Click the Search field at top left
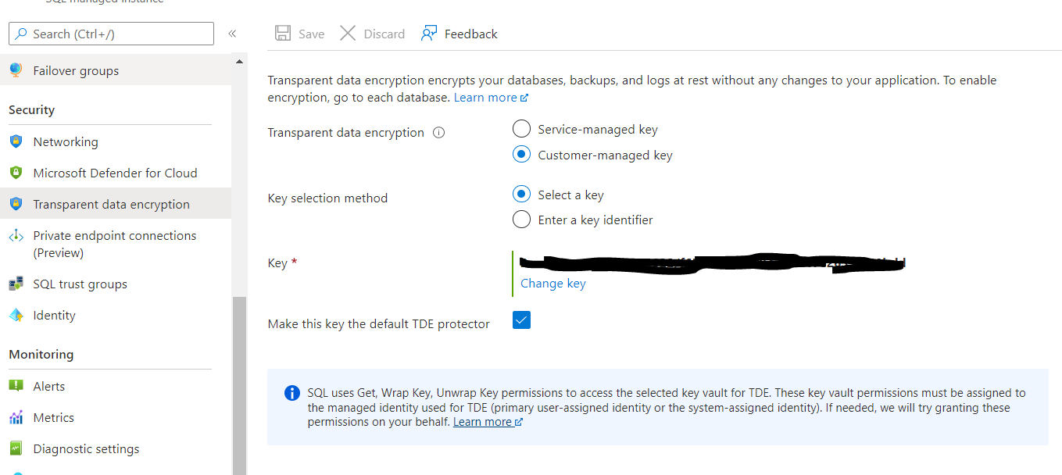The height and width of the screenshot is (475, 1062). pyautogui.click(x=111, y=34)
